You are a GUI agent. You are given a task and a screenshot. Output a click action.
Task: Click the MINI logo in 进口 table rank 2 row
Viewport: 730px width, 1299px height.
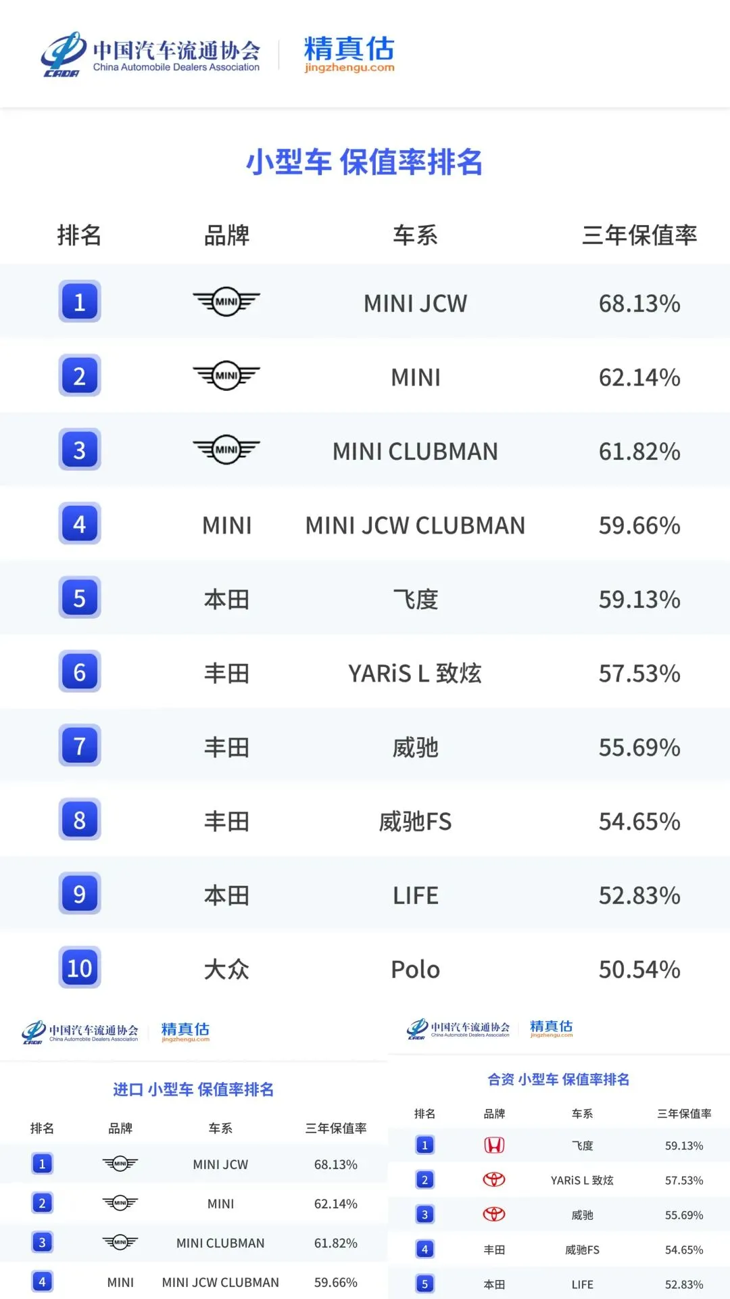(120, 1203)
